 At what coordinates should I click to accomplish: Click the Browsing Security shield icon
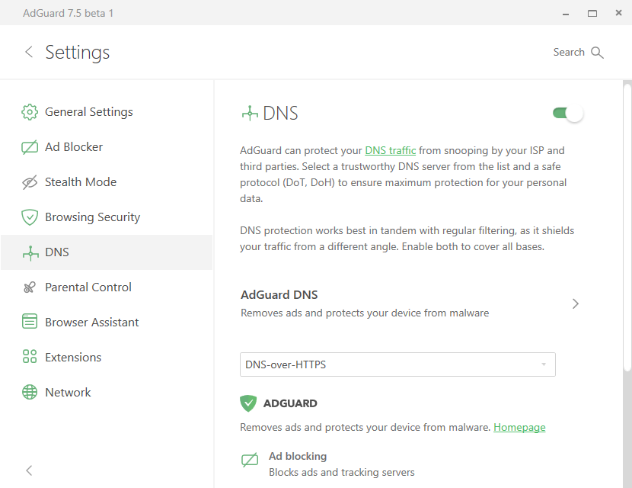(30, 217)
